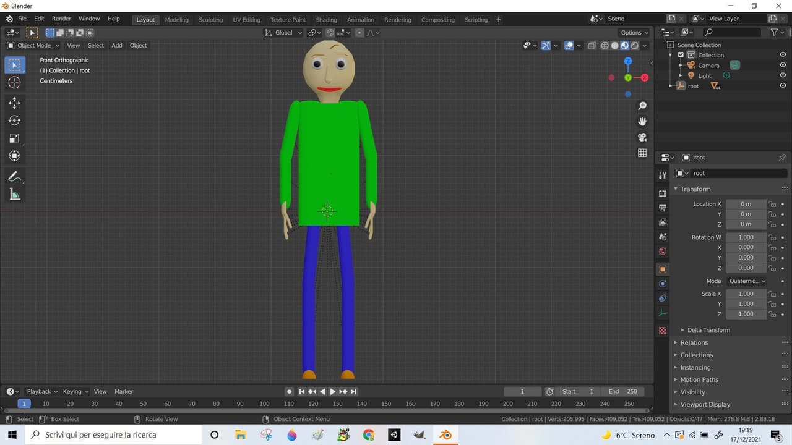Open the Scene properties tab
Screen dimensions: 792x445
(663, 237)
